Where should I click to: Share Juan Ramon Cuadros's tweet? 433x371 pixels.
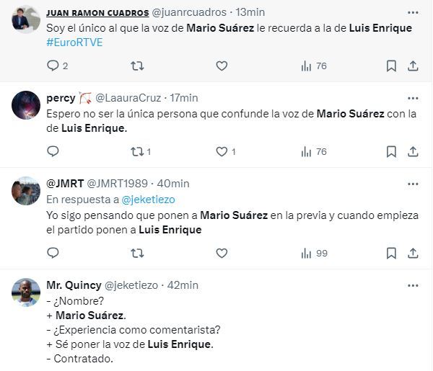(414, 66)
